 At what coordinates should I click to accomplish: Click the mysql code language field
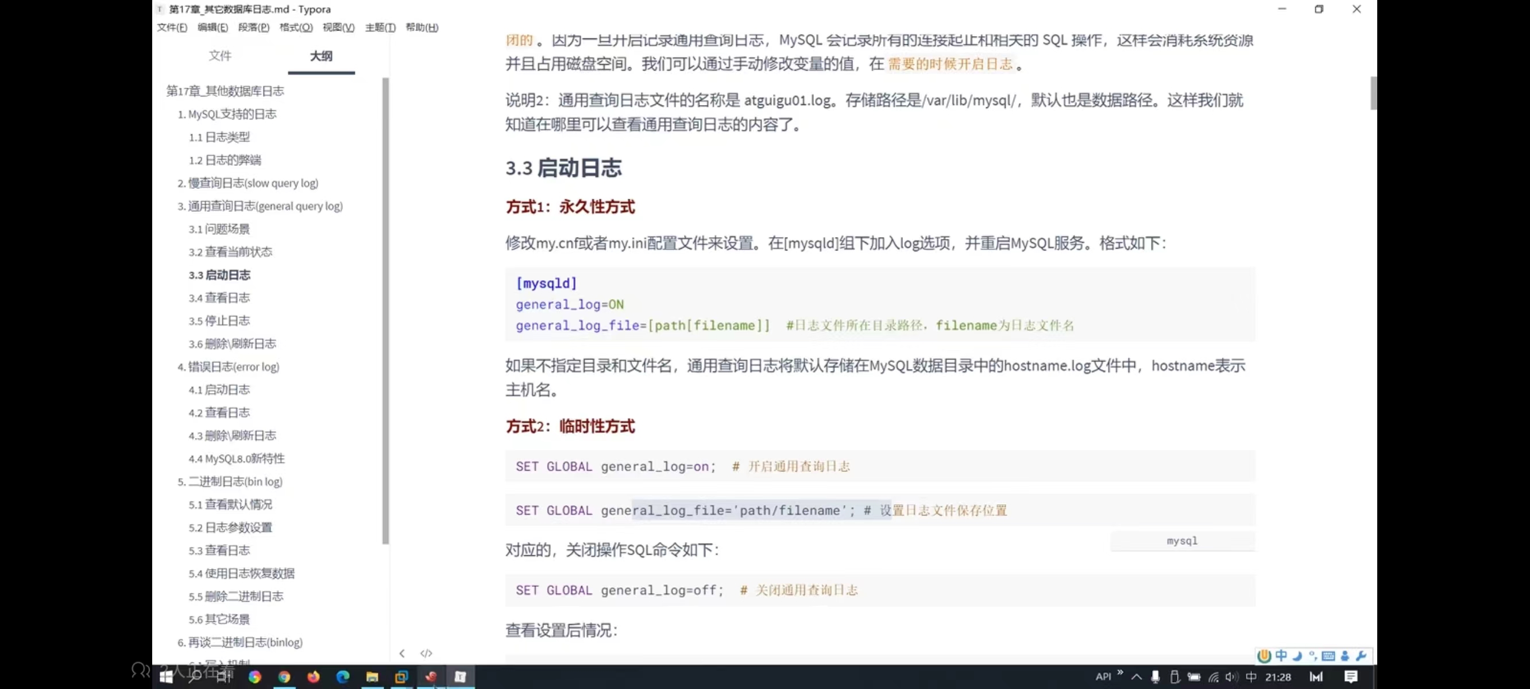click(x=1182, y=541)
